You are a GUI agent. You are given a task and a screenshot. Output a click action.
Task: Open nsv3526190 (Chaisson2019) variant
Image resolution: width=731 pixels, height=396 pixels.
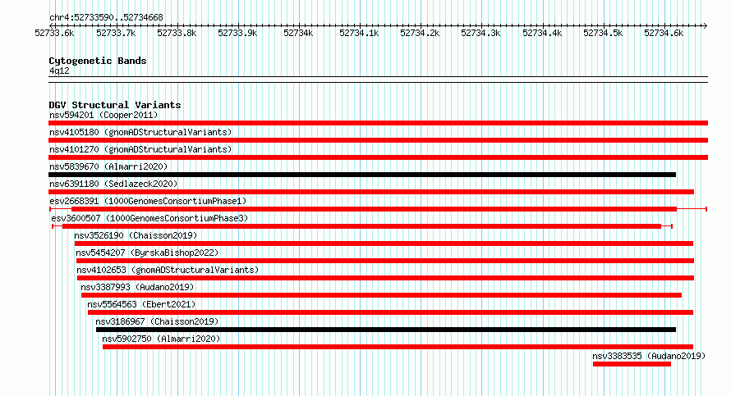(x=136, y=235)
